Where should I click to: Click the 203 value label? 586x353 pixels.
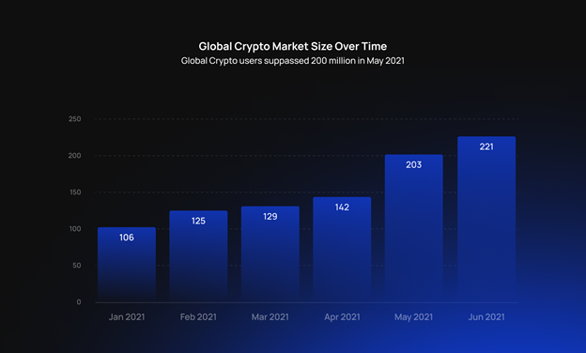414,164
